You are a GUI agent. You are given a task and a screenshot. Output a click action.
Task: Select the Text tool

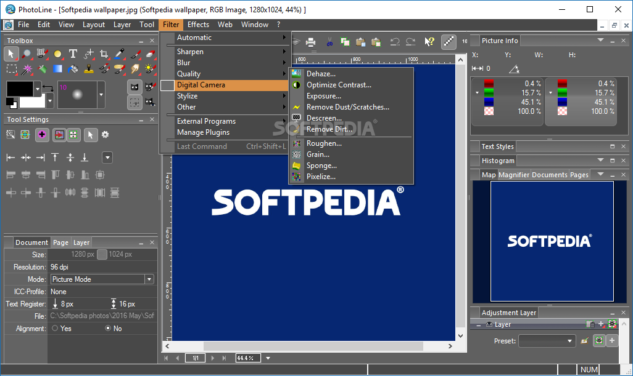[x=73, y=54]
